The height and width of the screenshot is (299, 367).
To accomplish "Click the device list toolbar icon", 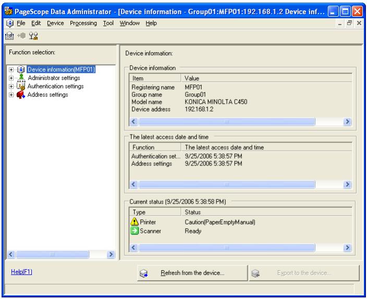I will point(9,36).
